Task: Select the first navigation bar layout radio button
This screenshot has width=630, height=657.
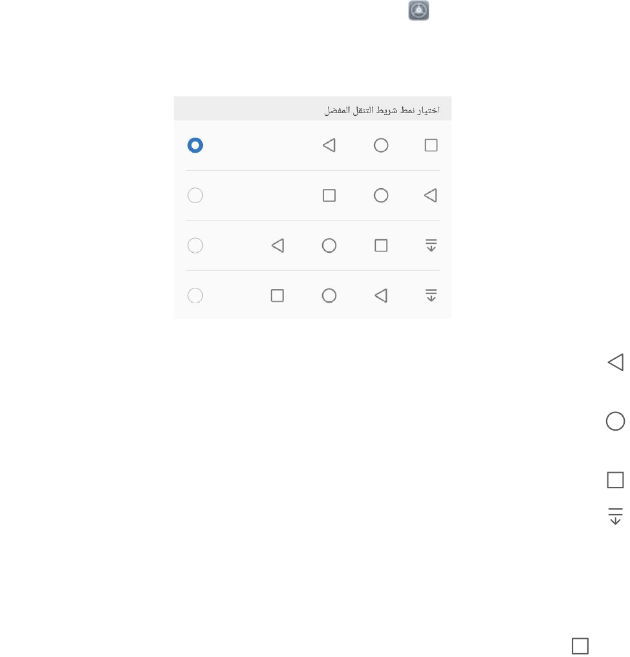Action: pos(195,145)
